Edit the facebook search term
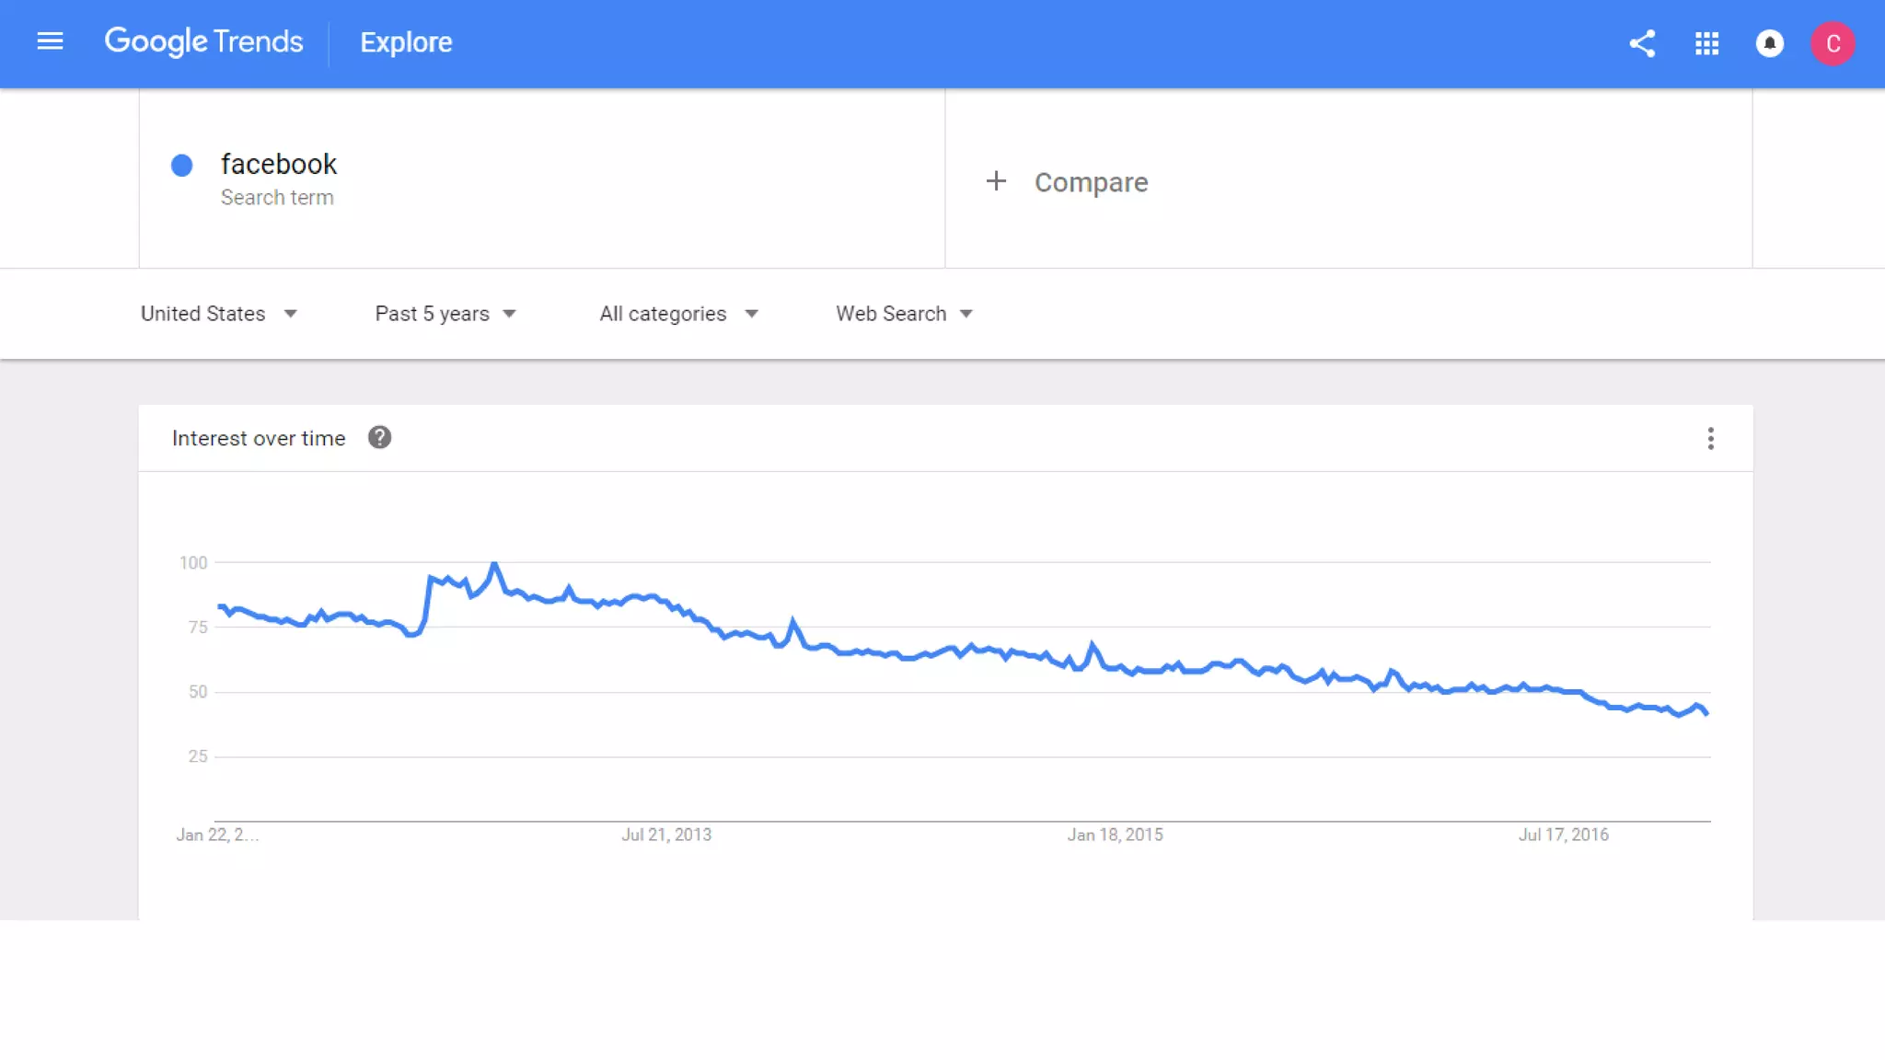Viewport: 1885px width, 1060px height. (279, 165)
